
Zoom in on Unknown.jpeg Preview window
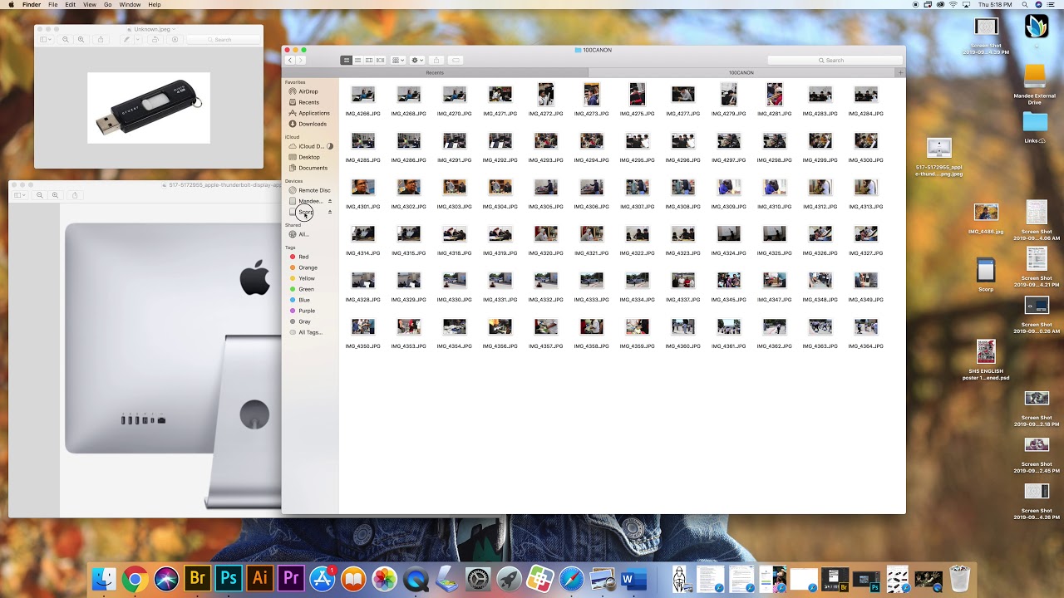pyautogui.click(x=81, y=39)
